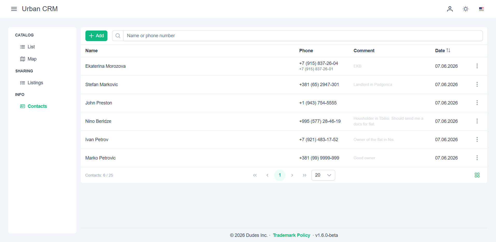Click the Housholder in Tbilisi comment
496x242 pixels.
[388, 121]
